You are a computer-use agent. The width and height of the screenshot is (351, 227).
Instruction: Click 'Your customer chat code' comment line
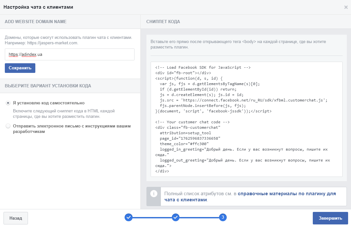click(192, 122)
